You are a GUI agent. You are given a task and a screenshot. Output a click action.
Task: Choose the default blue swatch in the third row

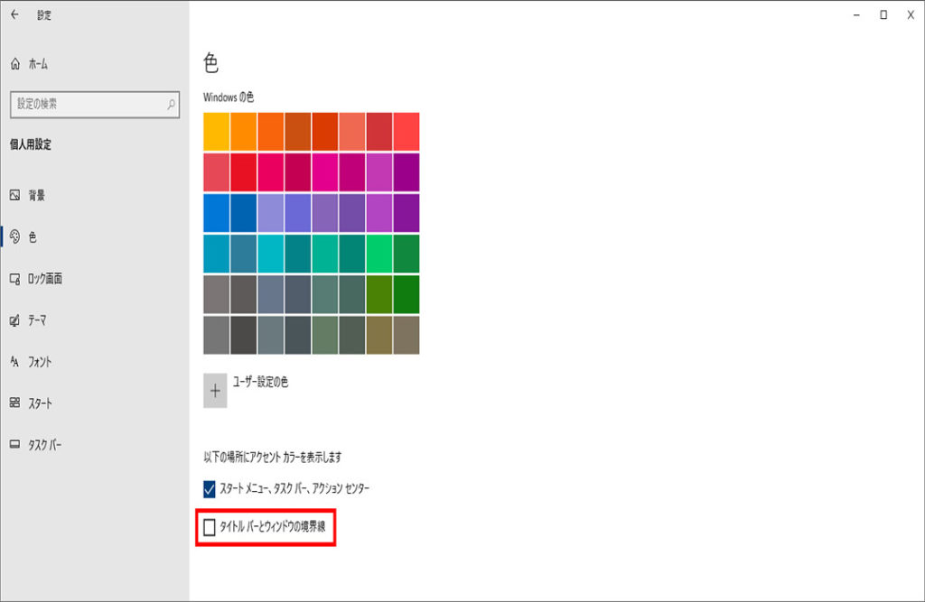click(x=217, y=212)
